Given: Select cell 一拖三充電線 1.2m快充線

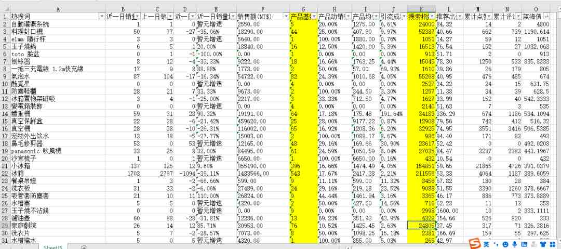Looking at the screenshot, I should click(x=58, y=69).
